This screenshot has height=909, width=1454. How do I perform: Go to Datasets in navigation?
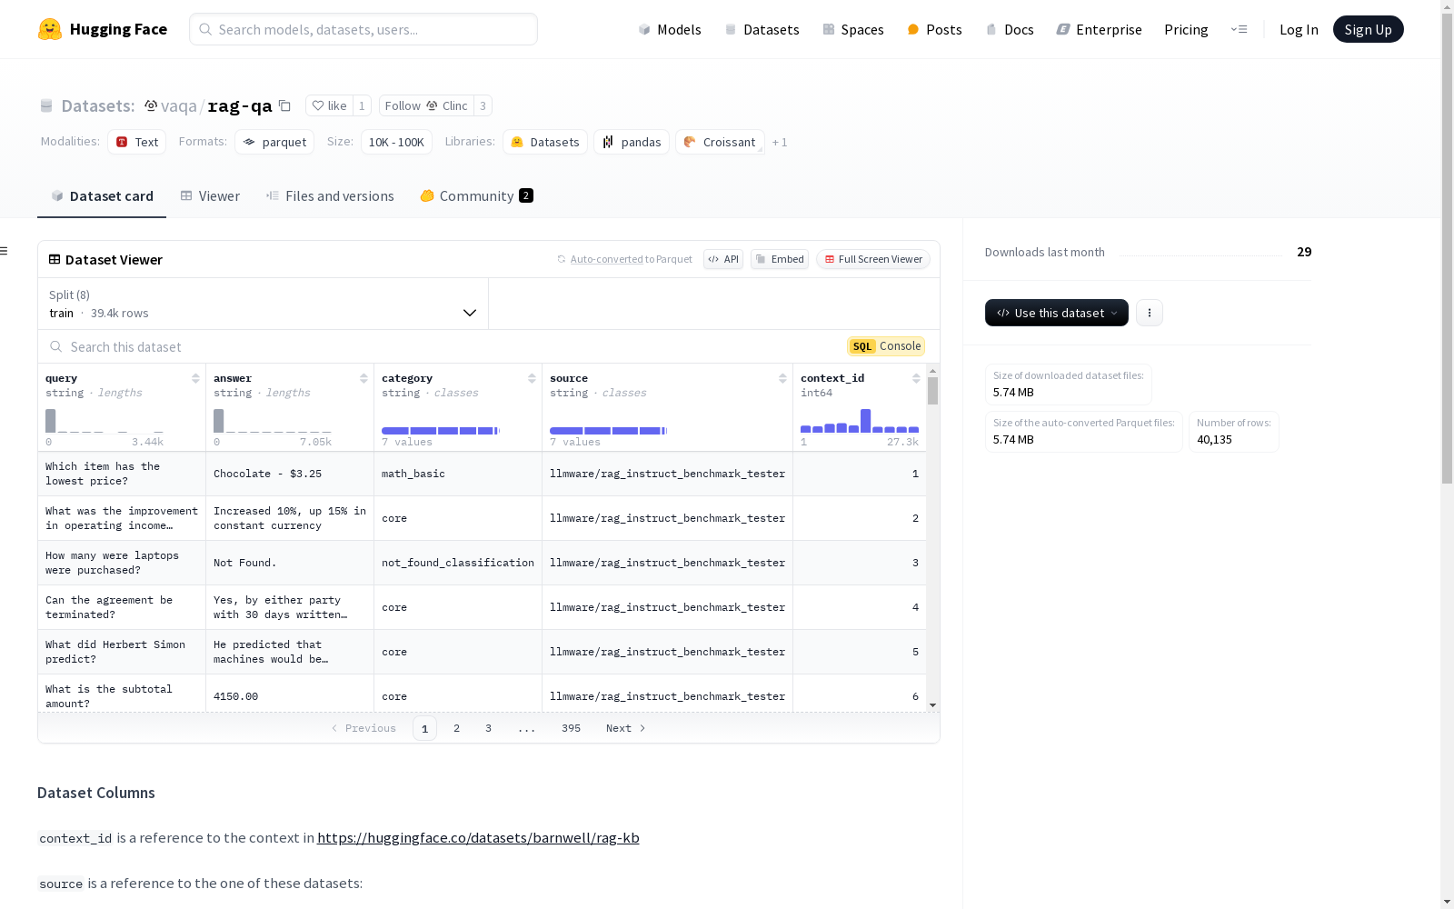click(x=762, y=29)
